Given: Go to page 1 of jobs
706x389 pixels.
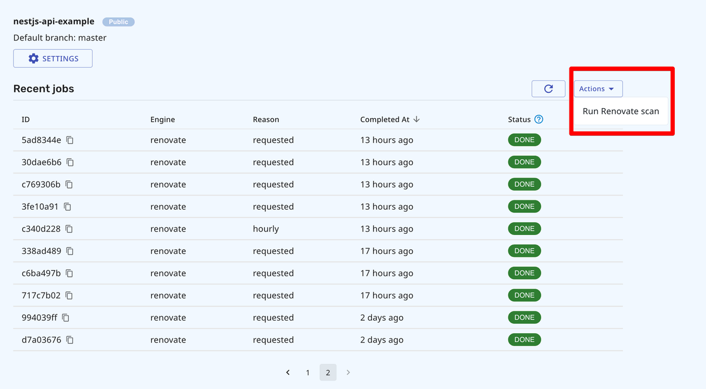Looking at the screenshot, I should [308, 373].
